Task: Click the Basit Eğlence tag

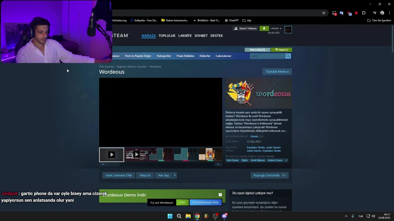Action: click(258, 160)
